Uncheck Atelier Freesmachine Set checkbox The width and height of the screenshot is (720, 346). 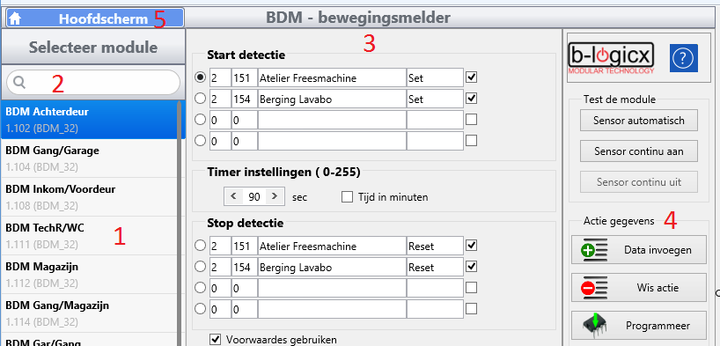pyautogui.click(x=471, y=77)
